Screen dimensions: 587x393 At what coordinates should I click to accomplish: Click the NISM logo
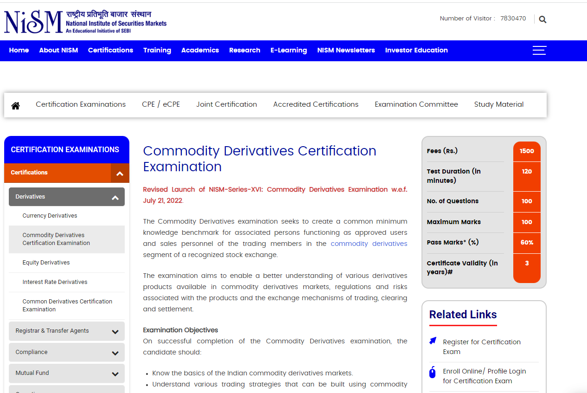point(85,21)
